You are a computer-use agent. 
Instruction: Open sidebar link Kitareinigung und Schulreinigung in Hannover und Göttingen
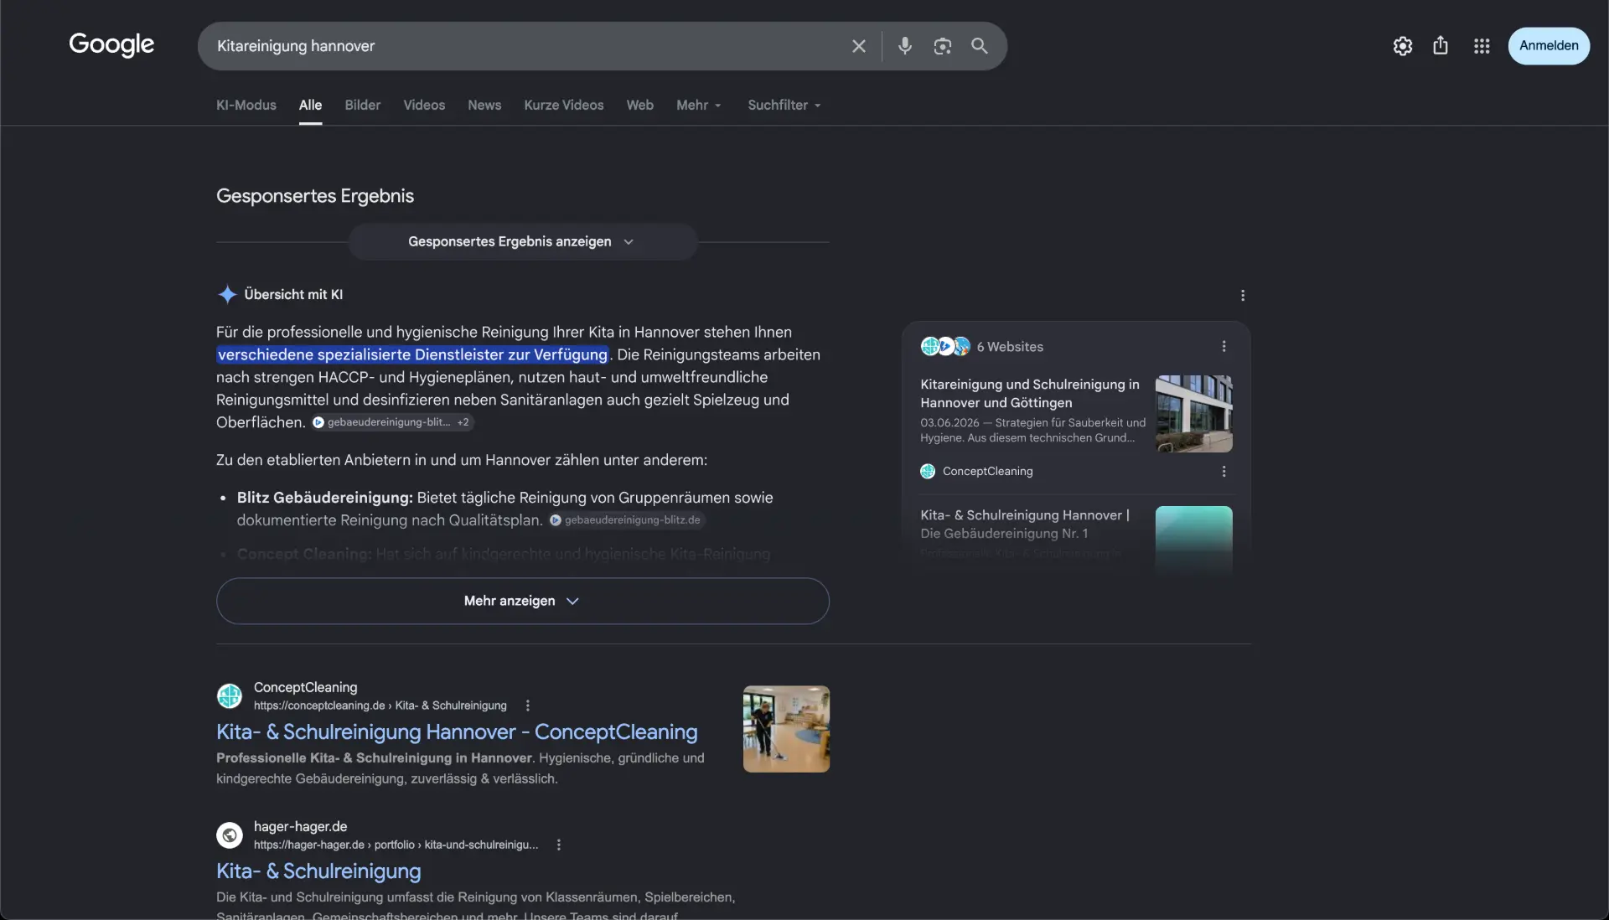1030,393
